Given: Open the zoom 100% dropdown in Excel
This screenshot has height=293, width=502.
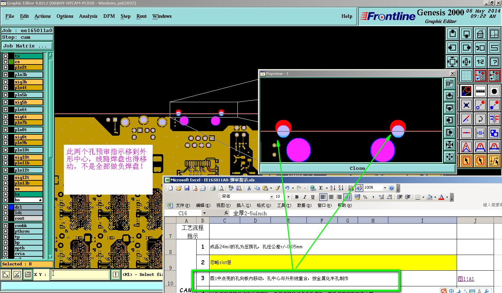Looking at the screenshot, I should pos(385,188).
